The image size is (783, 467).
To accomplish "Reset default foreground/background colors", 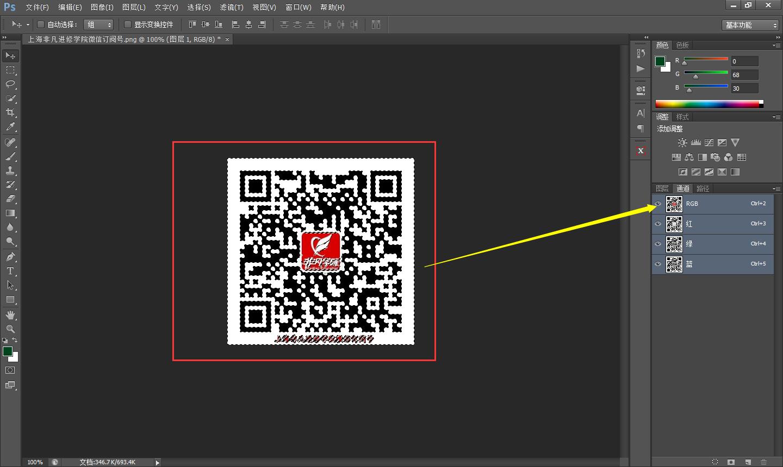I will [x=5, y=340].
